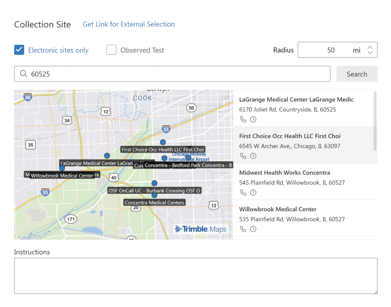The width and height of the screenshot is (391, 307).
Task: Click phone icon for Willowbrook Medical Center
Action: click(243, 229)
